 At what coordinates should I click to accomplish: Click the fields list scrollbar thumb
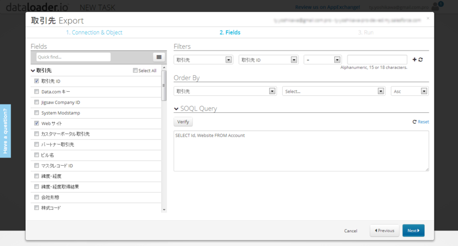pos(164,85)
